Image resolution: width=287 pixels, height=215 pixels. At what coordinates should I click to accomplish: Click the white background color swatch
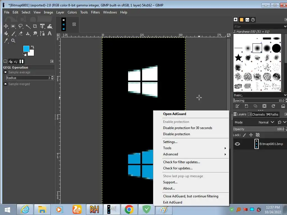(x=31, y=53)
